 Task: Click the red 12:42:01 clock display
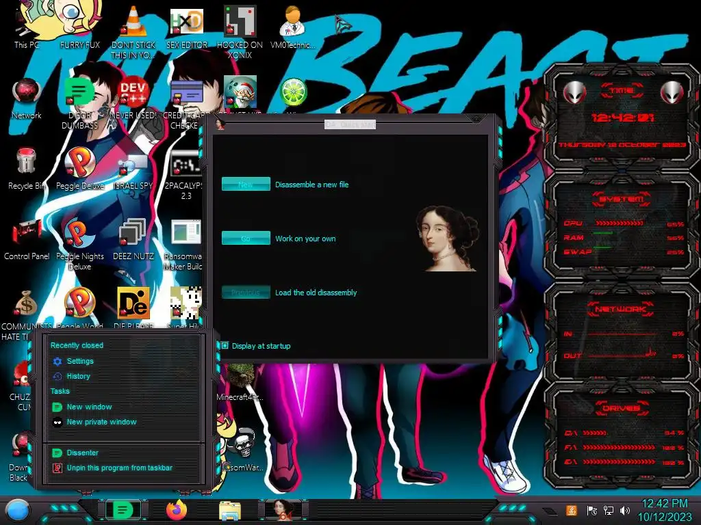click(622, 118)
